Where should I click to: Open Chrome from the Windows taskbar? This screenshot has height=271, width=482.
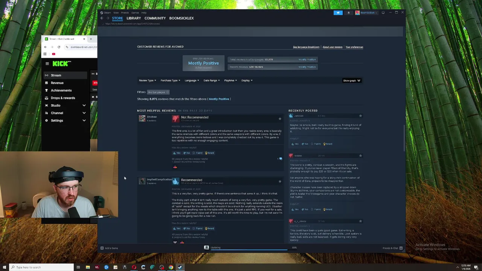pos(171,267)
